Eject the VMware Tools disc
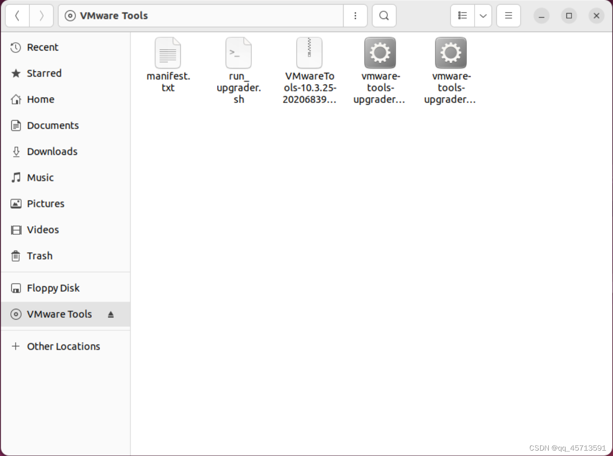Screen dimensions: 613x456 click(x=111, y=314)
